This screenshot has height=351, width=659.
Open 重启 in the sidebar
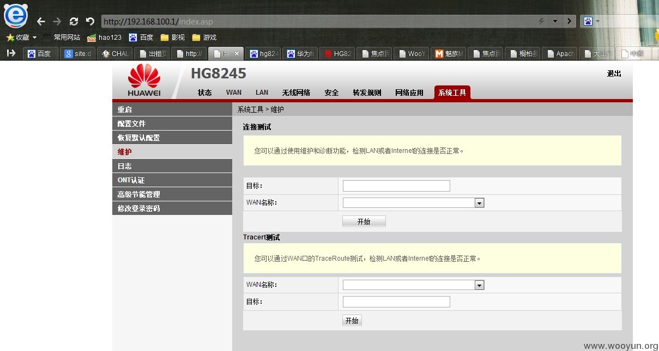(x=172, y=109)
